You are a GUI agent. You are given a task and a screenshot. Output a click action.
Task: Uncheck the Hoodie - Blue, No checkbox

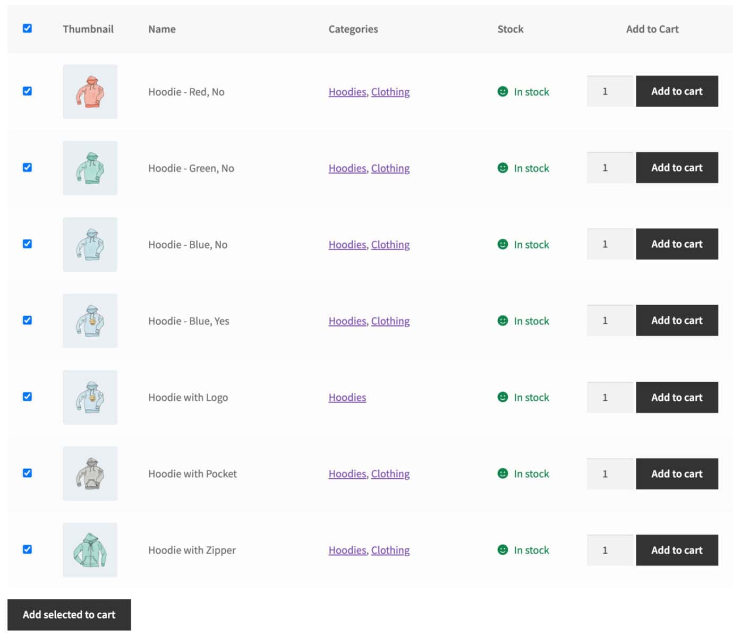click(28, 244)
